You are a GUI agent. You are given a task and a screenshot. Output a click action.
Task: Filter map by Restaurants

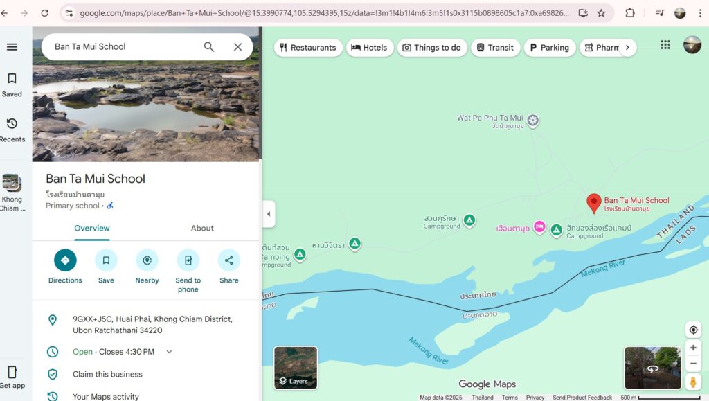coord(308,48)
